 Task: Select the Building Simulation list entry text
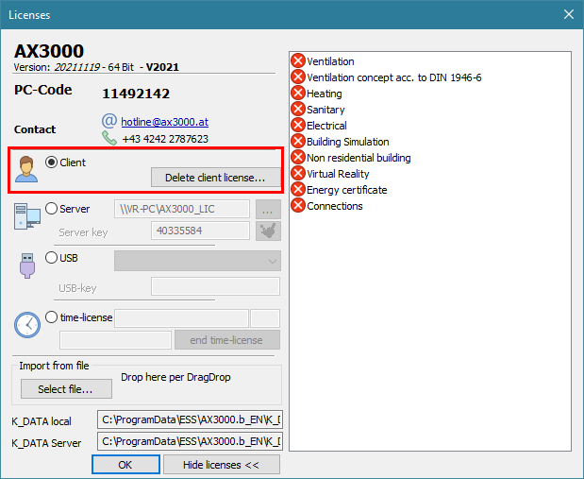[348, 142]
